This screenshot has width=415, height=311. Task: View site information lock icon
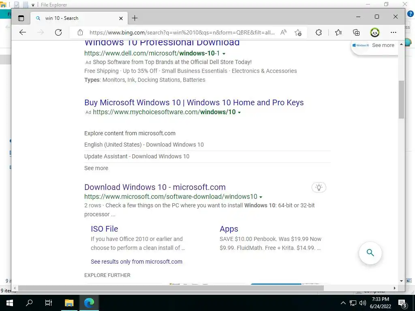tap(80, 32)
